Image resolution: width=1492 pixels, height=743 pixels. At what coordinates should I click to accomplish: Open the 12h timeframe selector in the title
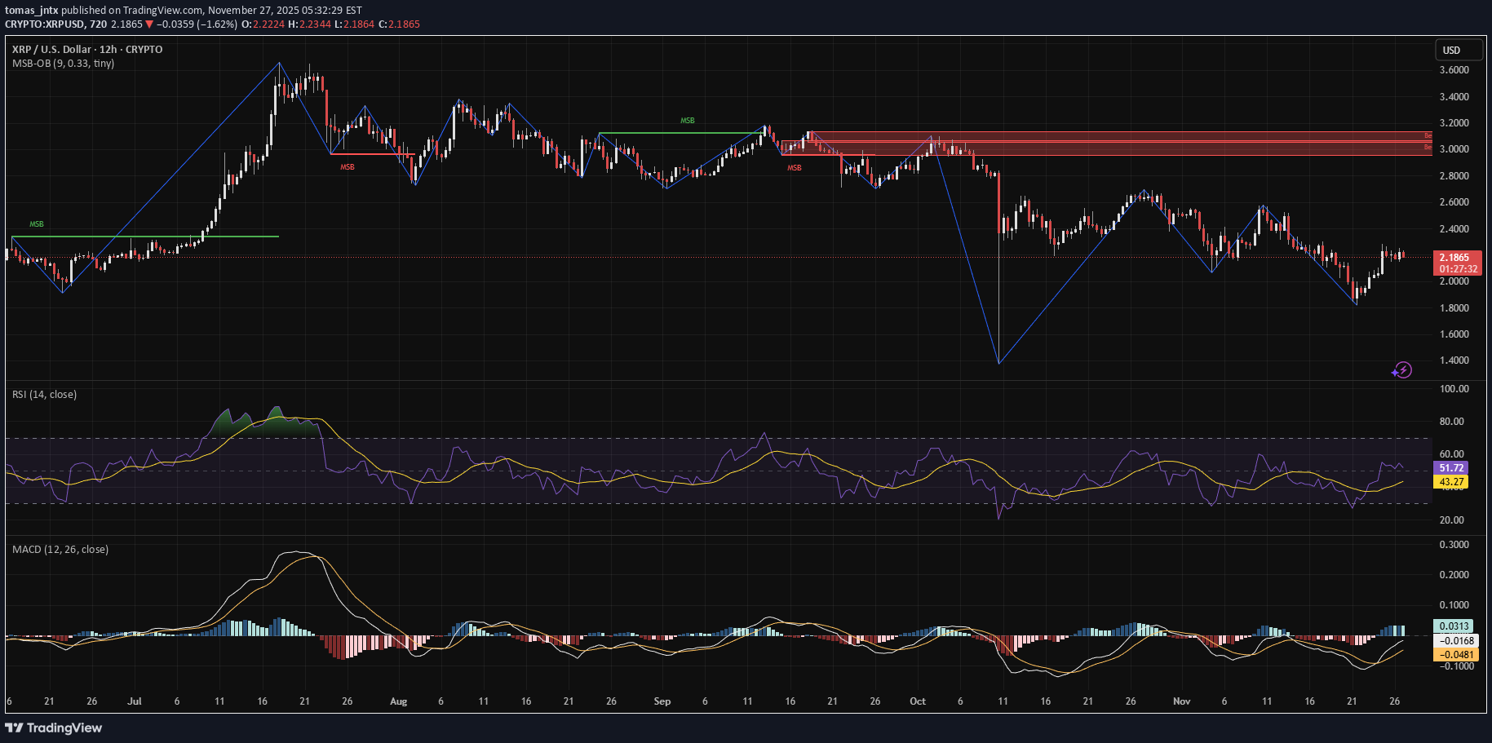[109, 49]
